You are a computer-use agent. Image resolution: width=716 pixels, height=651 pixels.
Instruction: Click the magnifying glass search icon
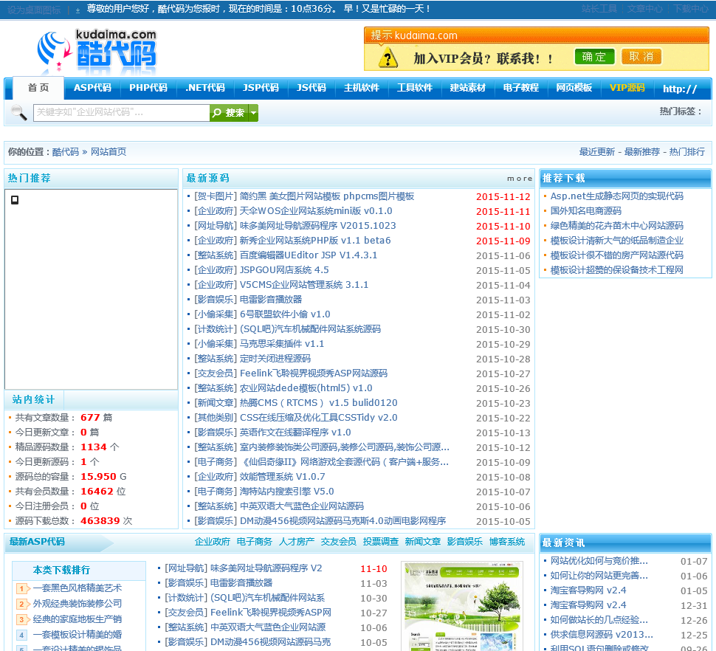18,112
